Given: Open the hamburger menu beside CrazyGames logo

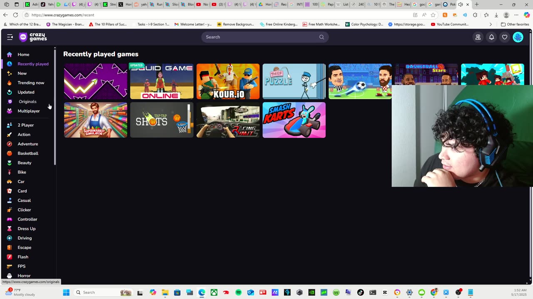Looking at the screenshot, I should point(10,37).
